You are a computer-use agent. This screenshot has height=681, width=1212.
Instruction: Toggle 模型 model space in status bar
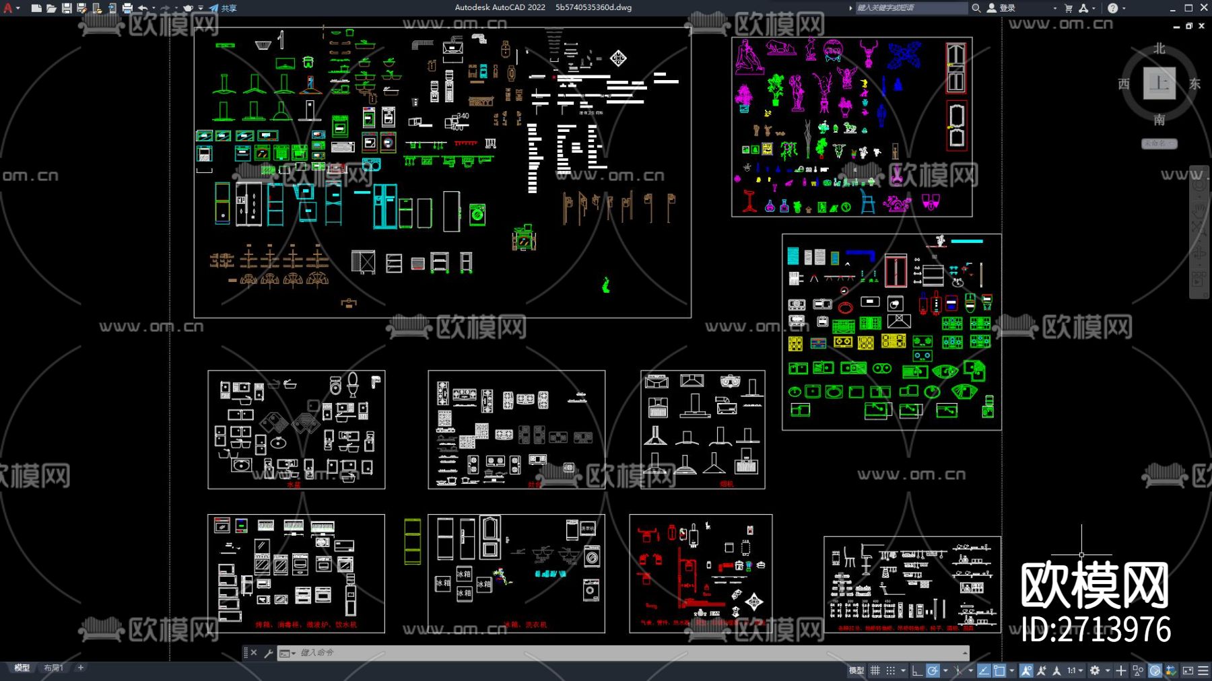point(856,670)
